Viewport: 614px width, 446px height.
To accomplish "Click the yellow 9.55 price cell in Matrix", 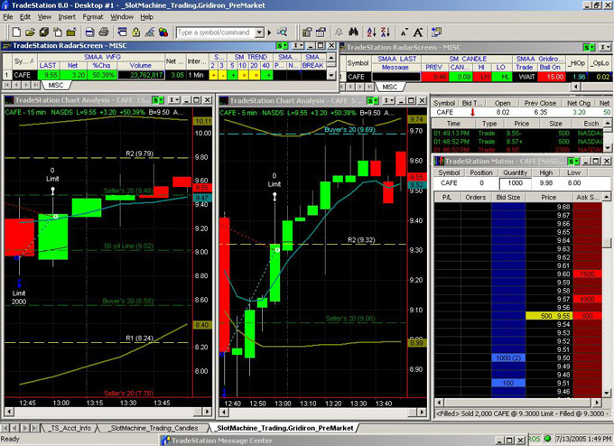I will 549,316.
